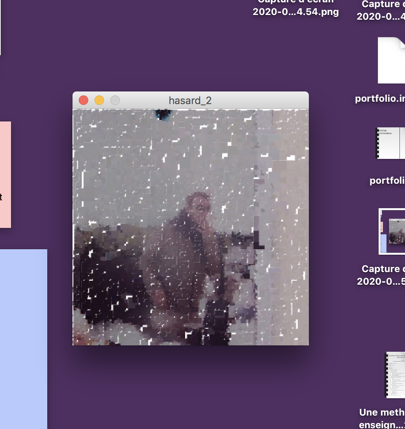Minimize the hasard_2 window

click(x=99, y=100)
